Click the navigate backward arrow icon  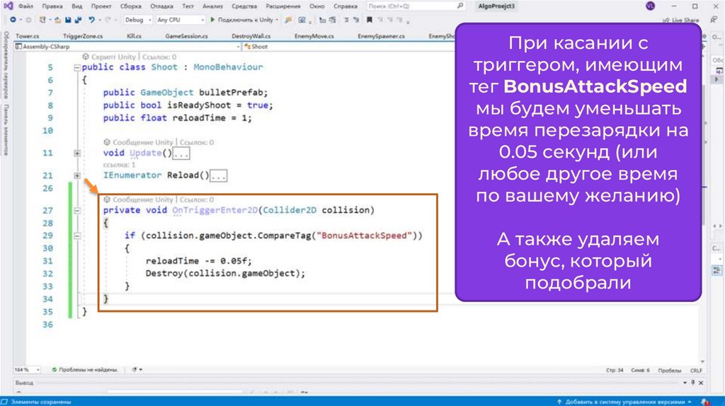click(x=13, y=20)
